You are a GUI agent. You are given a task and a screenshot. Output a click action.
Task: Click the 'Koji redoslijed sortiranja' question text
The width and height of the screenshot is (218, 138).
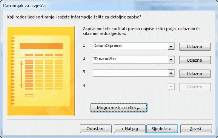pos(74,17)
